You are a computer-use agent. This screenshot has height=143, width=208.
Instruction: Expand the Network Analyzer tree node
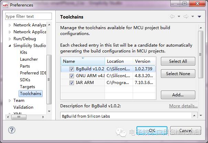point(10,25)
